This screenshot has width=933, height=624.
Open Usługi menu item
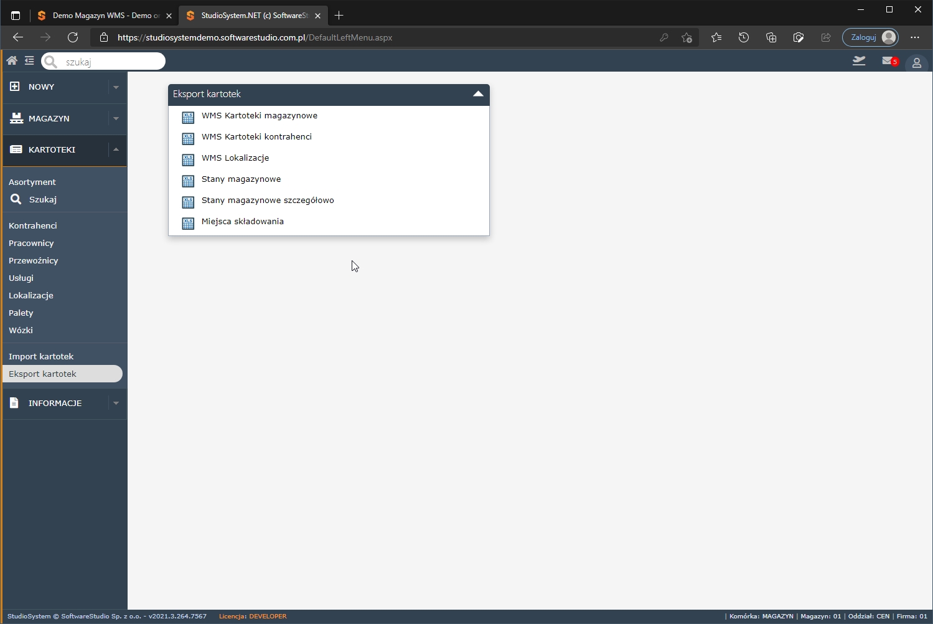click(21, 278)
